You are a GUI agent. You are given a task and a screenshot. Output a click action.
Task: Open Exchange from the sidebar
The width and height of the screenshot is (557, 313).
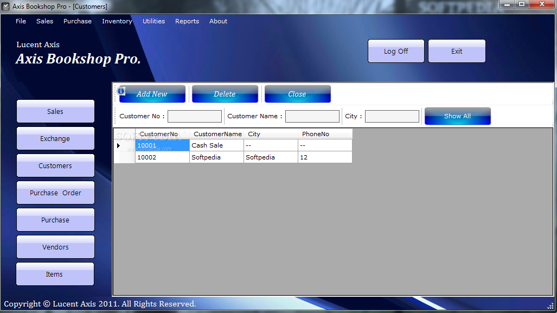[55, 138]
